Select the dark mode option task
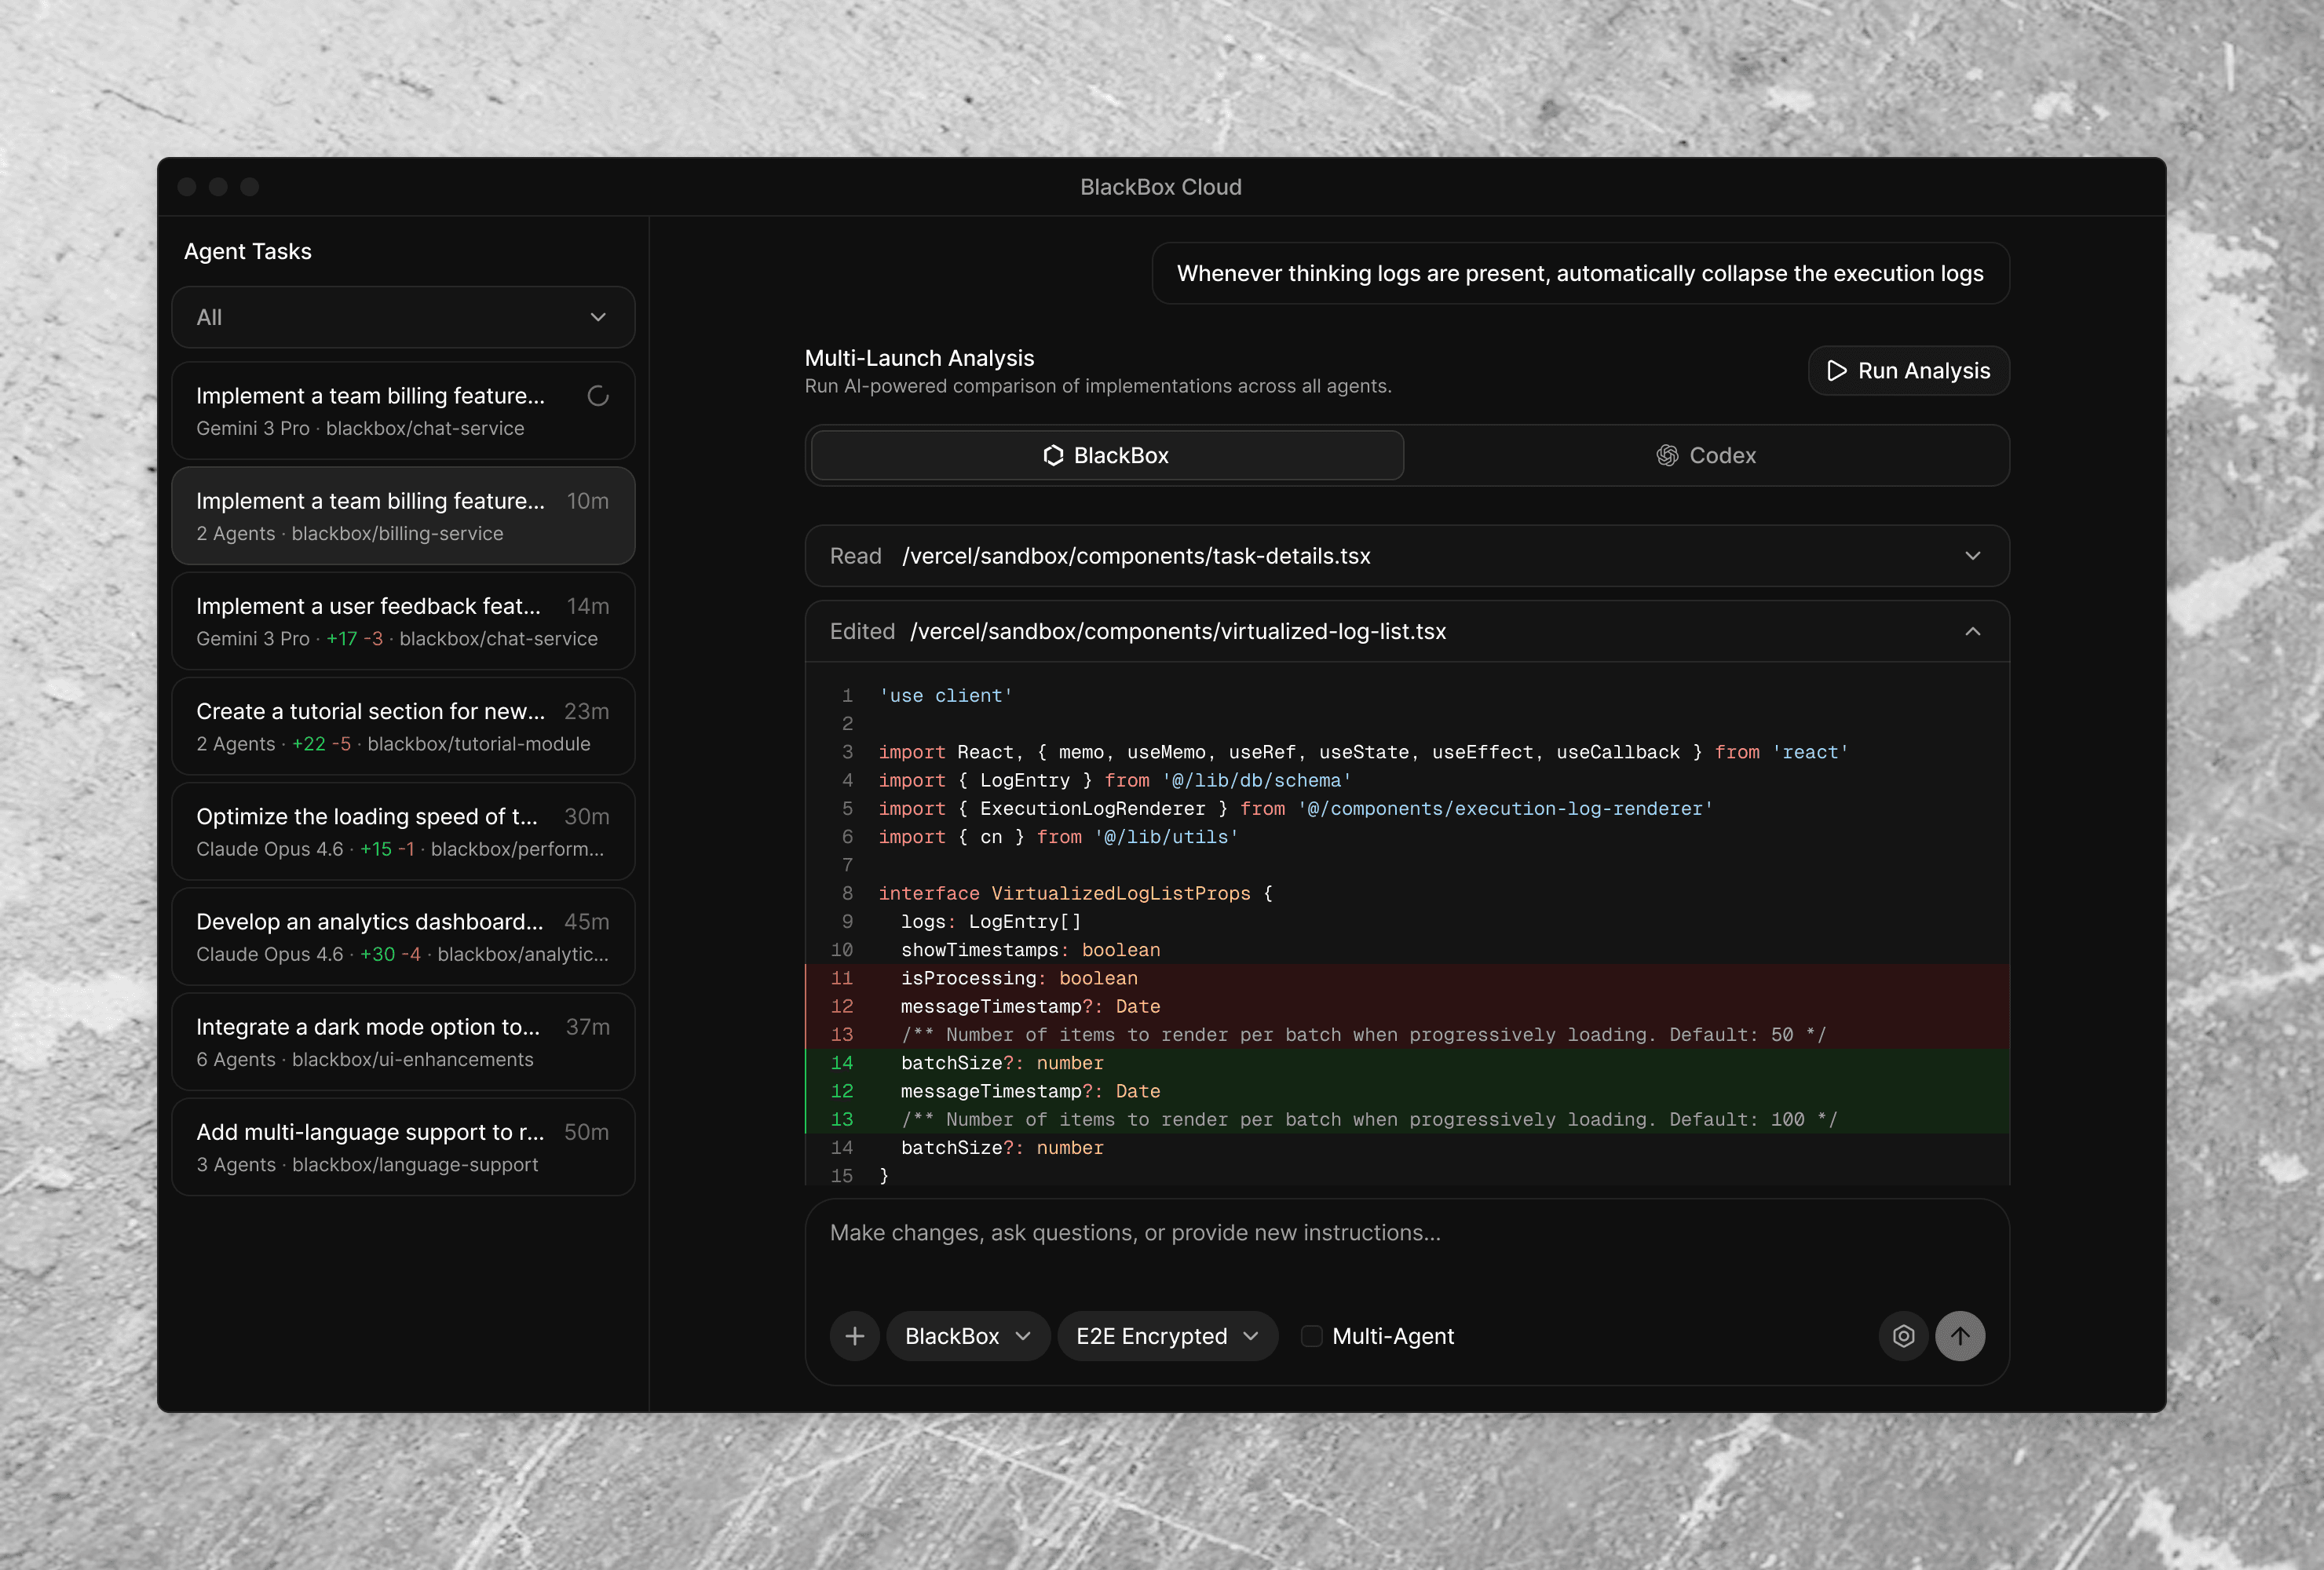 coord(403,1042)
